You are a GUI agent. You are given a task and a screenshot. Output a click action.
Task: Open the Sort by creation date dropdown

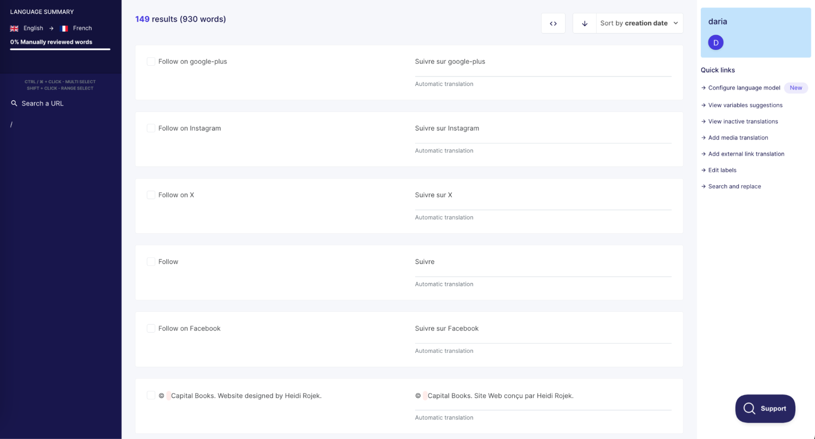coord(639,23)
